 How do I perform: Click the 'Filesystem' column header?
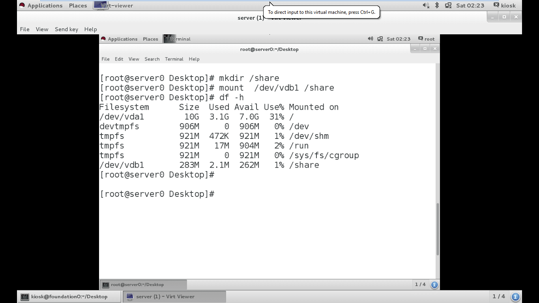pyautogui.click(x=124, y=107)
